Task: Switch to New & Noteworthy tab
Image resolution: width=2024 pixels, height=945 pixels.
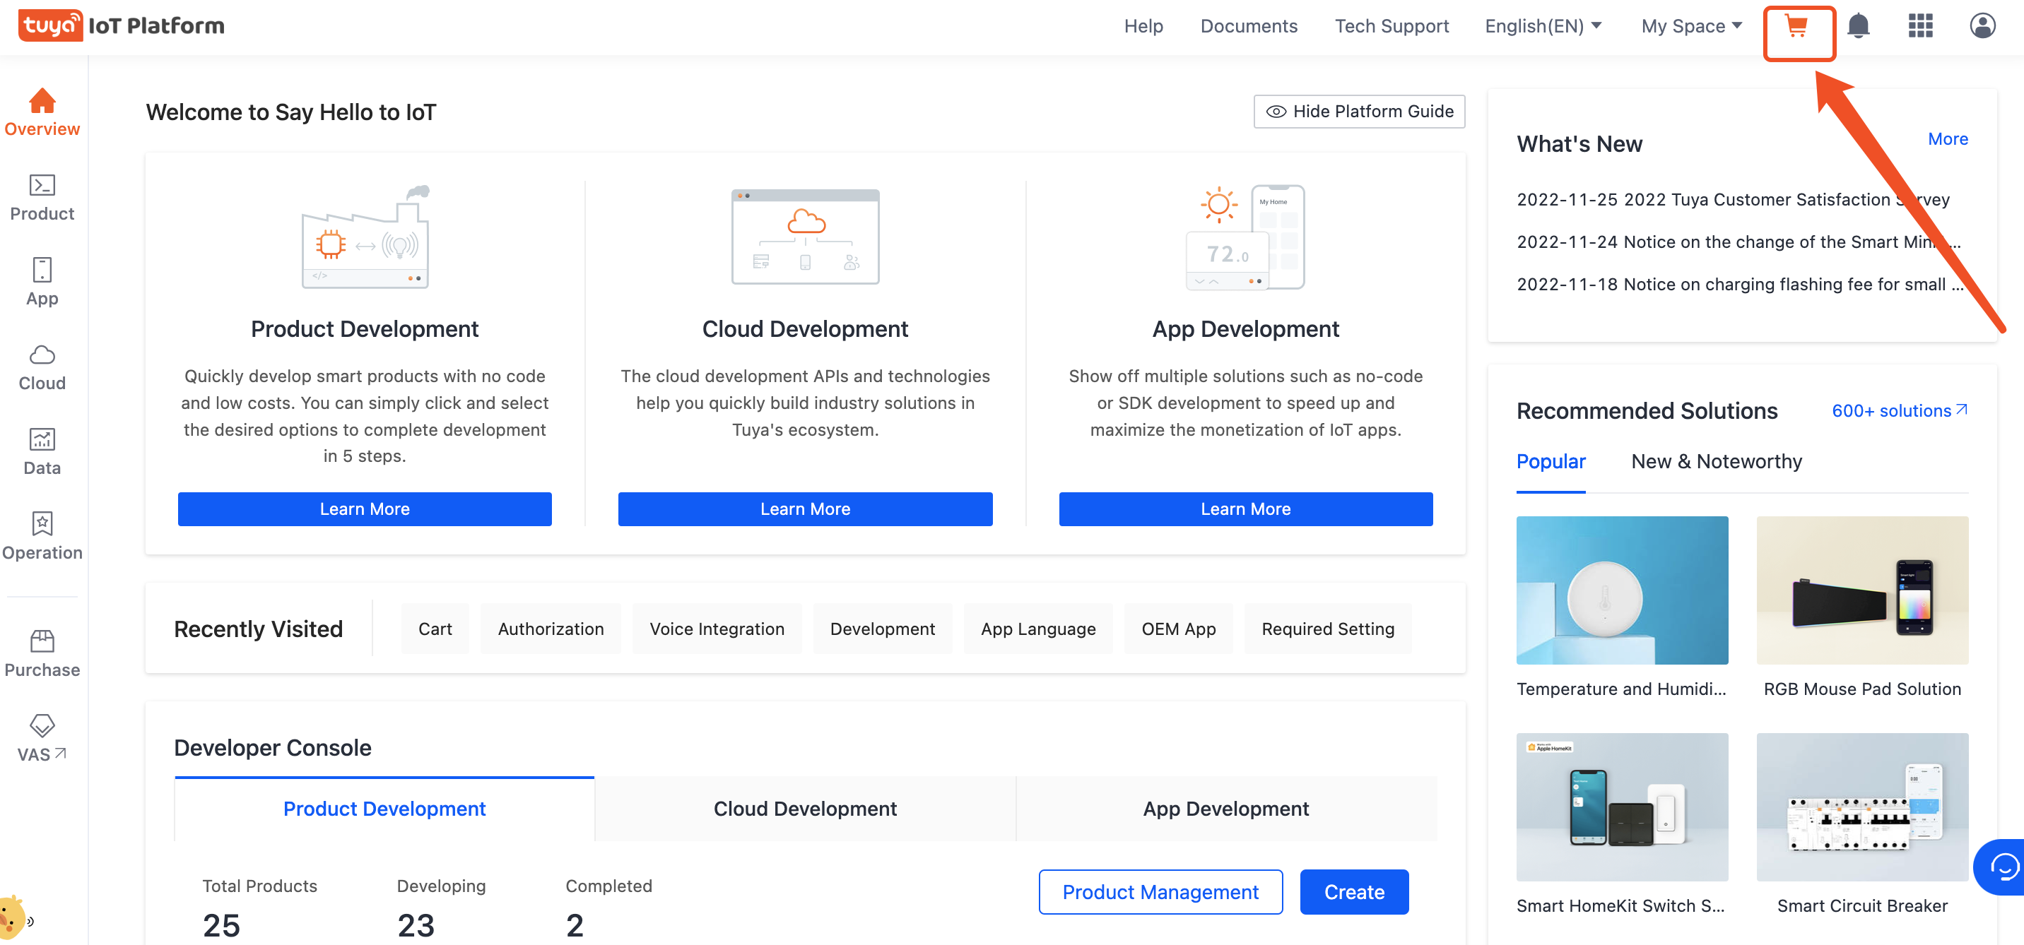Action: point(1717,462)
